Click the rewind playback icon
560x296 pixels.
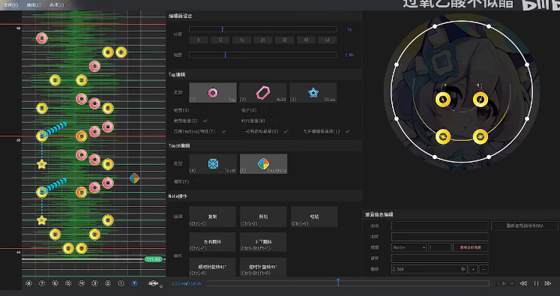(x=523, y=283)
